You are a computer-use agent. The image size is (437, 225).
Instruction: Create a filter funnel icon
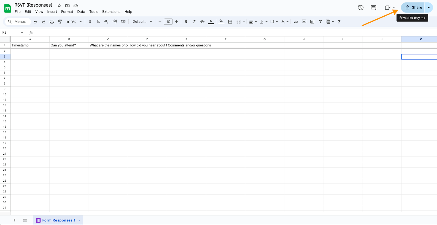[320, 22]
